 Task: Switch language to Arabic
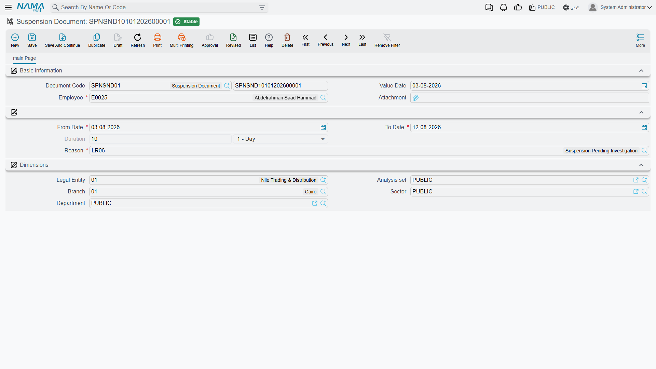pyautogui.click(x=571, y=8)
